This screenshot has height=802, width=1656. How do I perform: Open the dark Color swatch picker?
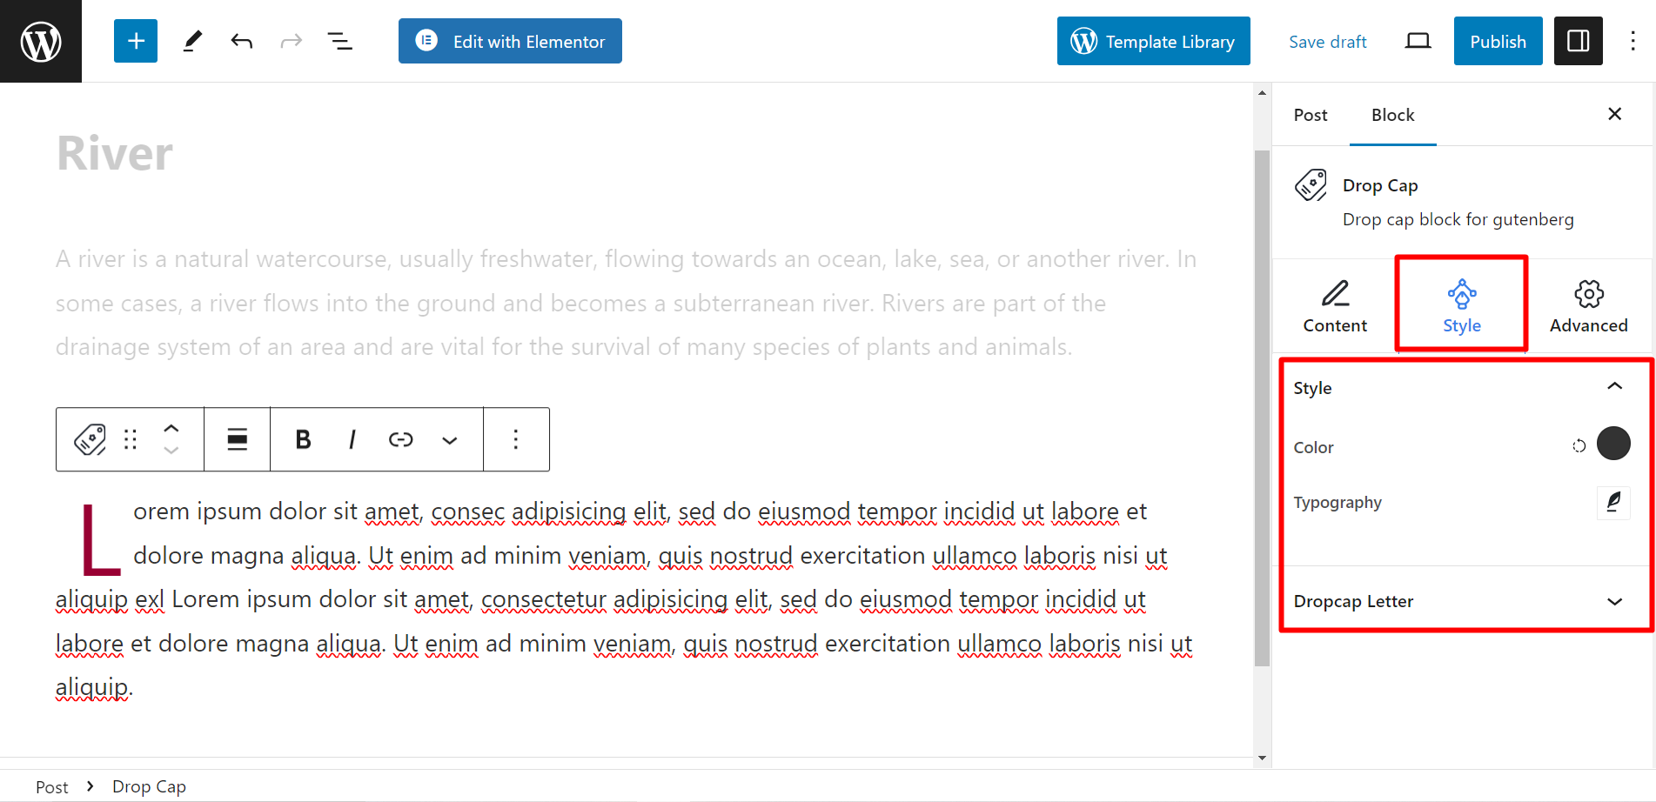1613,444
